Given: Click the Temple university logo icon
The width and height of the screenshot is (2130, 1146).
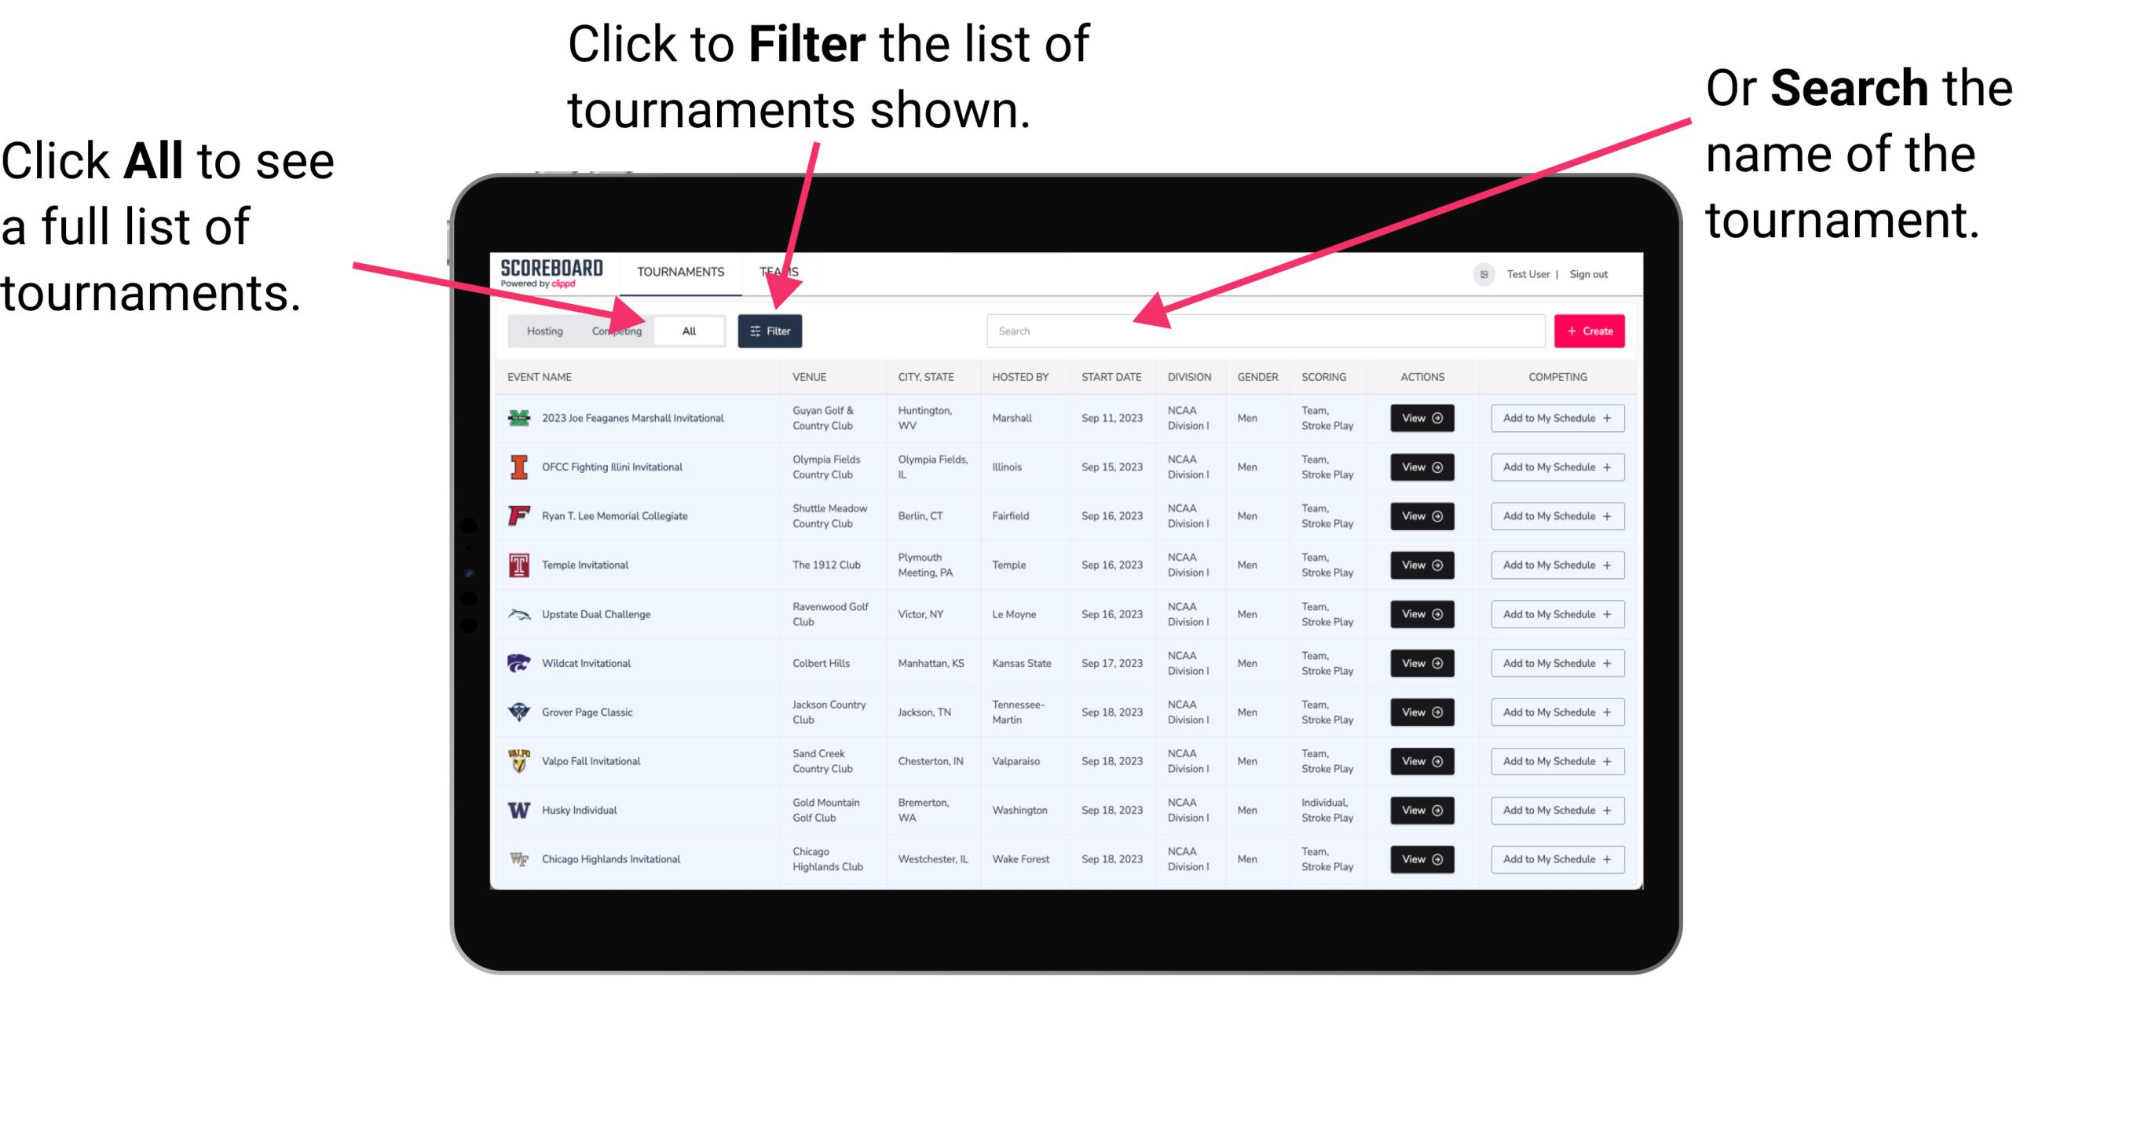Looking at the screenshot, I should 518,565.
